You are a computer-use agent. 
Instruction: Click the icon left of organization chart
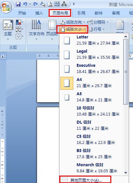[x=57, y=4]
